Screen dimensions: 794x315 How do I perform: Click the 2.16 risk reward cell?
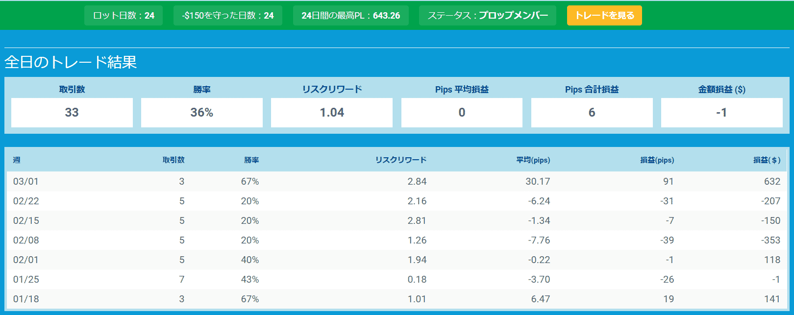pyautogui.click(x=417, y=201)
